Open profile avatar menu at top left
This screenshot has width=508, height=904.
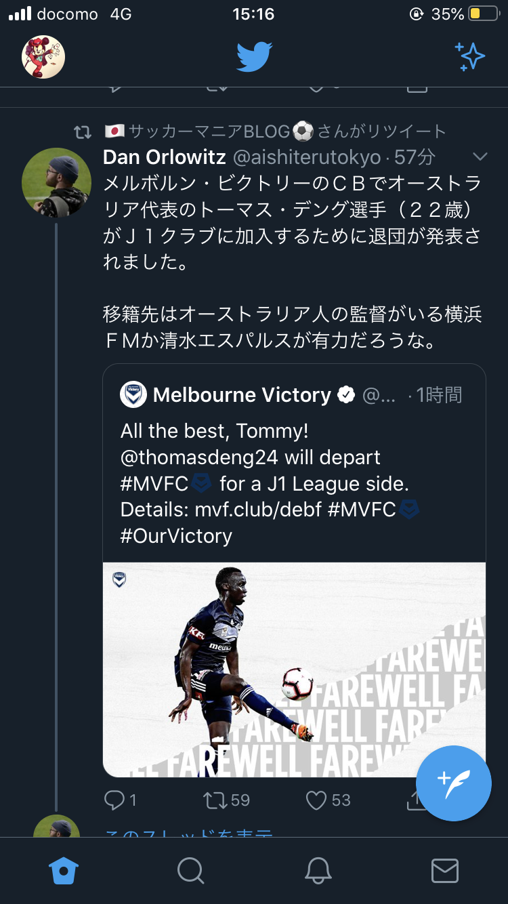tap(43, 57)
